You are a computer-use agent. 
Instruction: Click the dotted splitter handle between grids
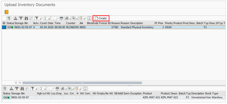(x=130, y=86)
